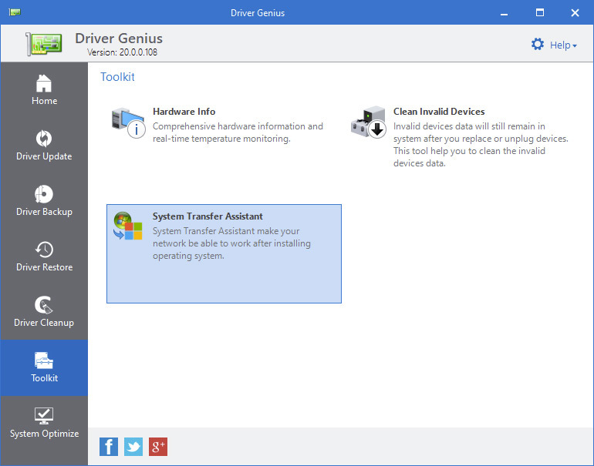Click the Driver Genius header name
The width and height of the screenshot is (594, 466).
point(119,39)
